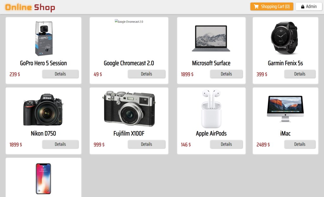Viewport: 324px width, 197px height.
Task: View Details for Apple AirPods
Action: 226,144
